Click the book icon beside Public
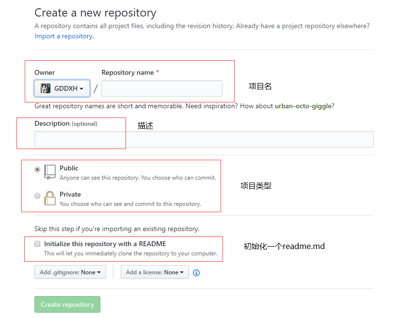This screenshot has width=398, height=318. pyautogui.click(x=50, y=172)
